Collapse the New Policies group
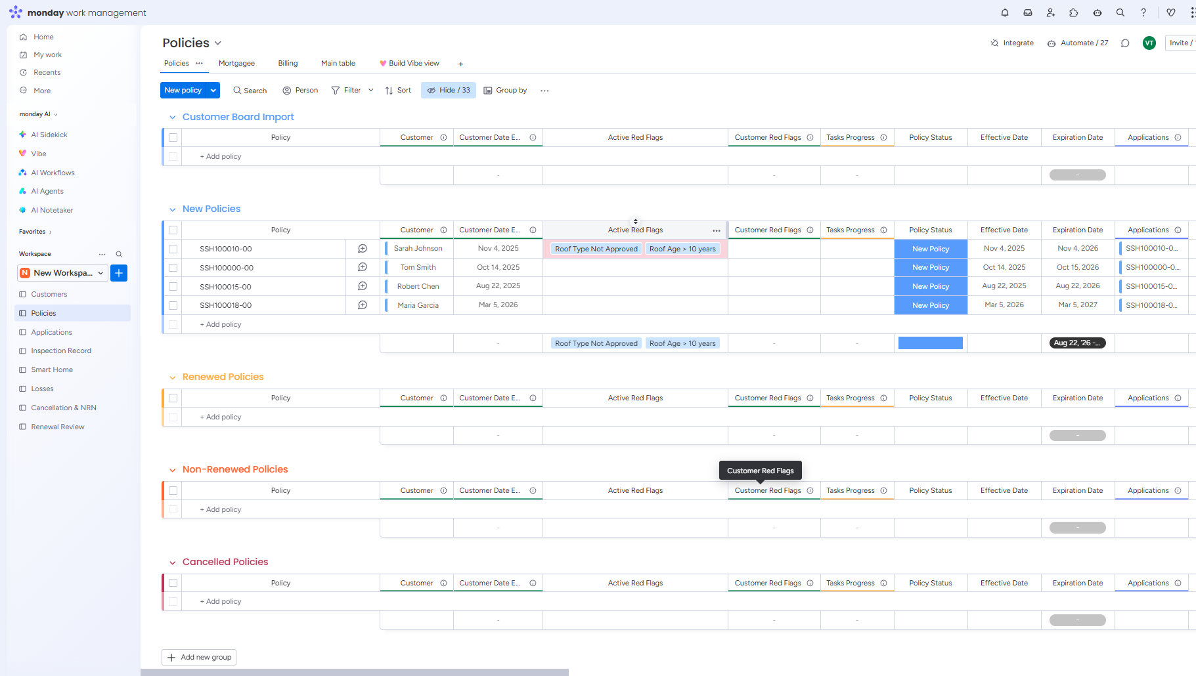The height and width of the screenshot is (676, 1196). click(173, 209)
